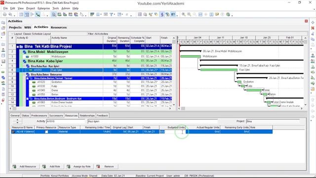Switch to the WBS tab
Image resolution: width=316 pixels, height=178 pixels.
pyautogui.click(x=28, y=27)
